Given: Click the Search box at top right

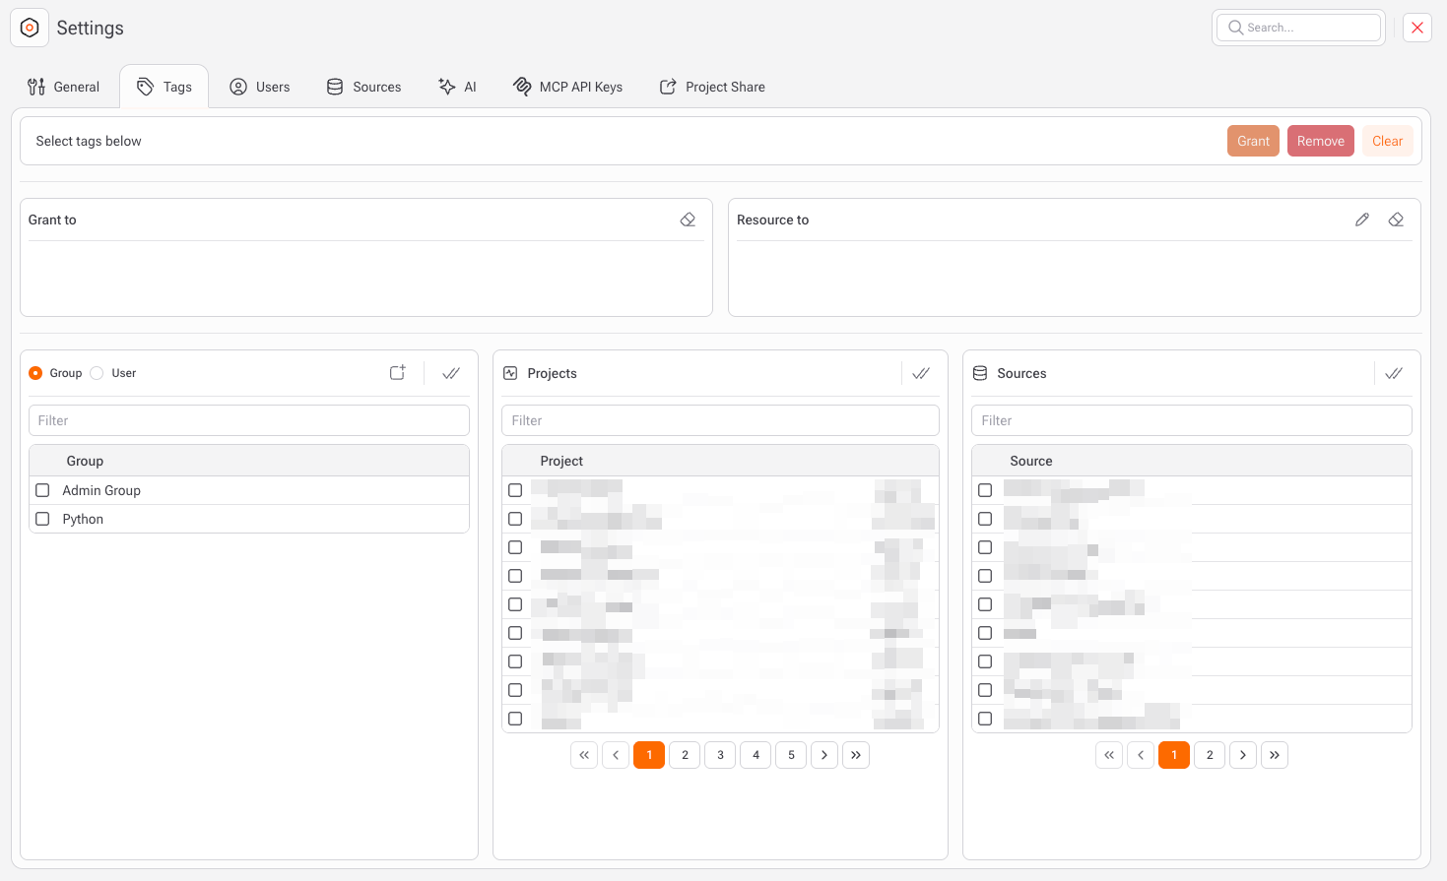Looking at the screenshot, I should (x=1298, y=28).
